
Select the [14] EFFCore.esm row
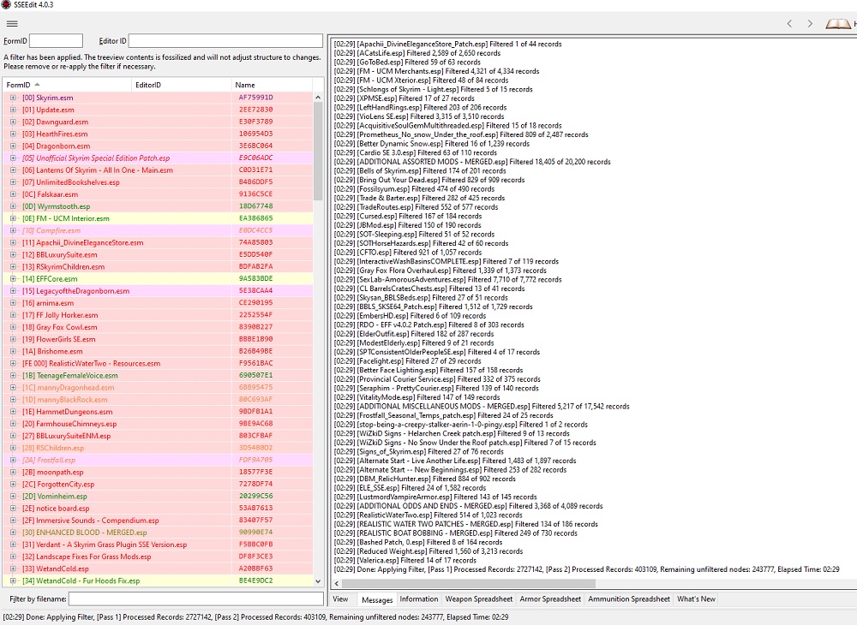coord(158,278)
